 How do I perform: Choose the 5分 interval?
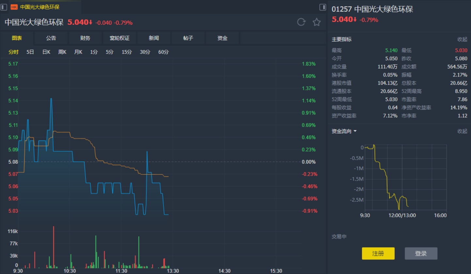coord(109,52)
